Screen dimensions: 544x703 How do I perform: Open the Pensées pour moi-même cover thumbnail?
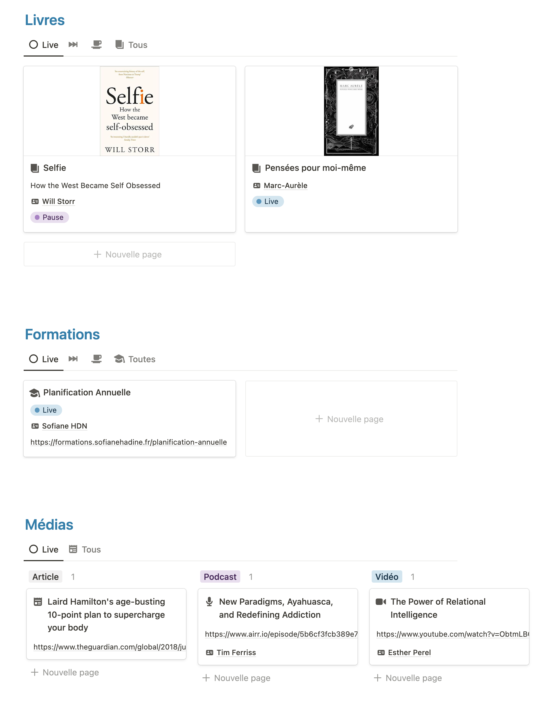(351, 111)
